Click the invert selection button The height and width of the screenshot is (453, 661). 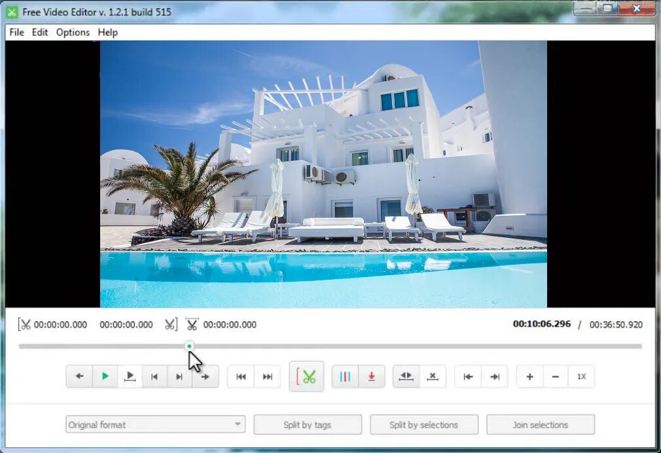(406, 377)
